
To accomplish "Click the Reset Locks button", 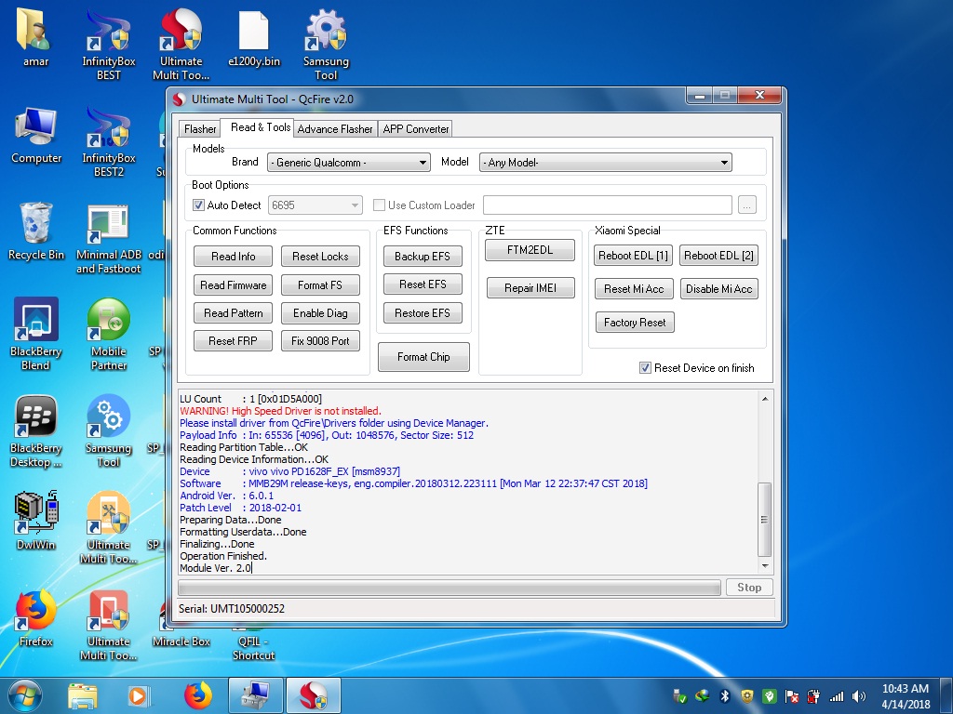I will click(320, 257).
